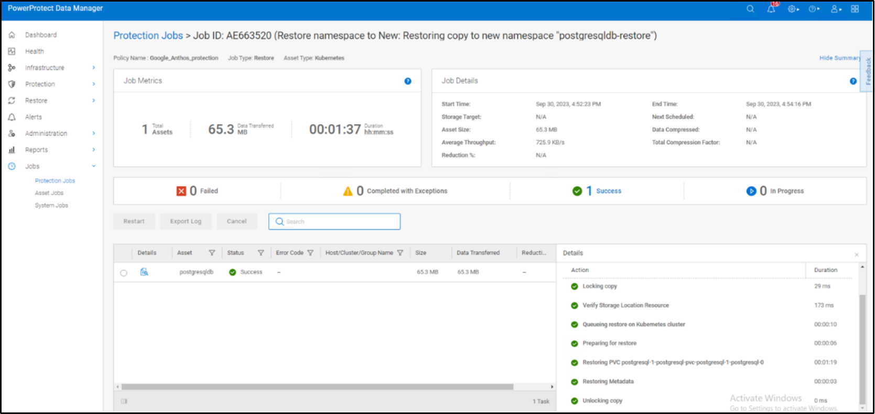875x414 pixels.
Task: Expand the Administration menu
Action: click(x=94, y=133)
